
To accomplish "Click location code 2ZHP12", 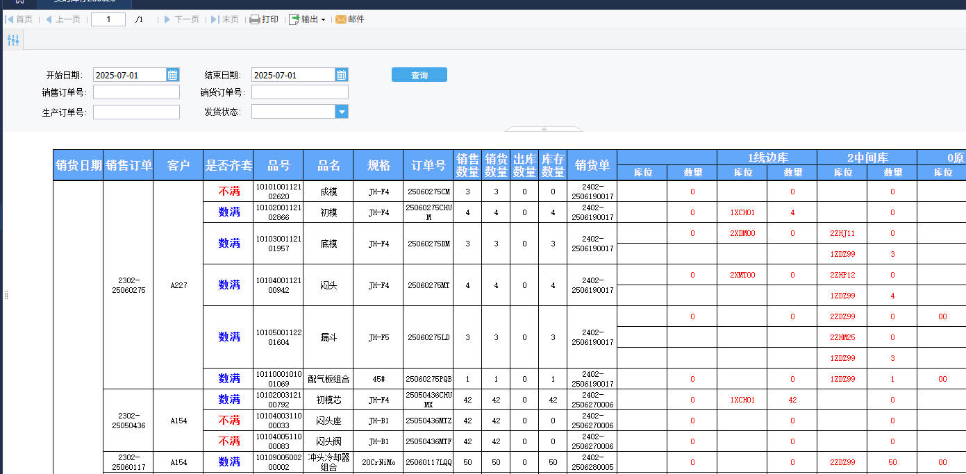I will [842, 275].
